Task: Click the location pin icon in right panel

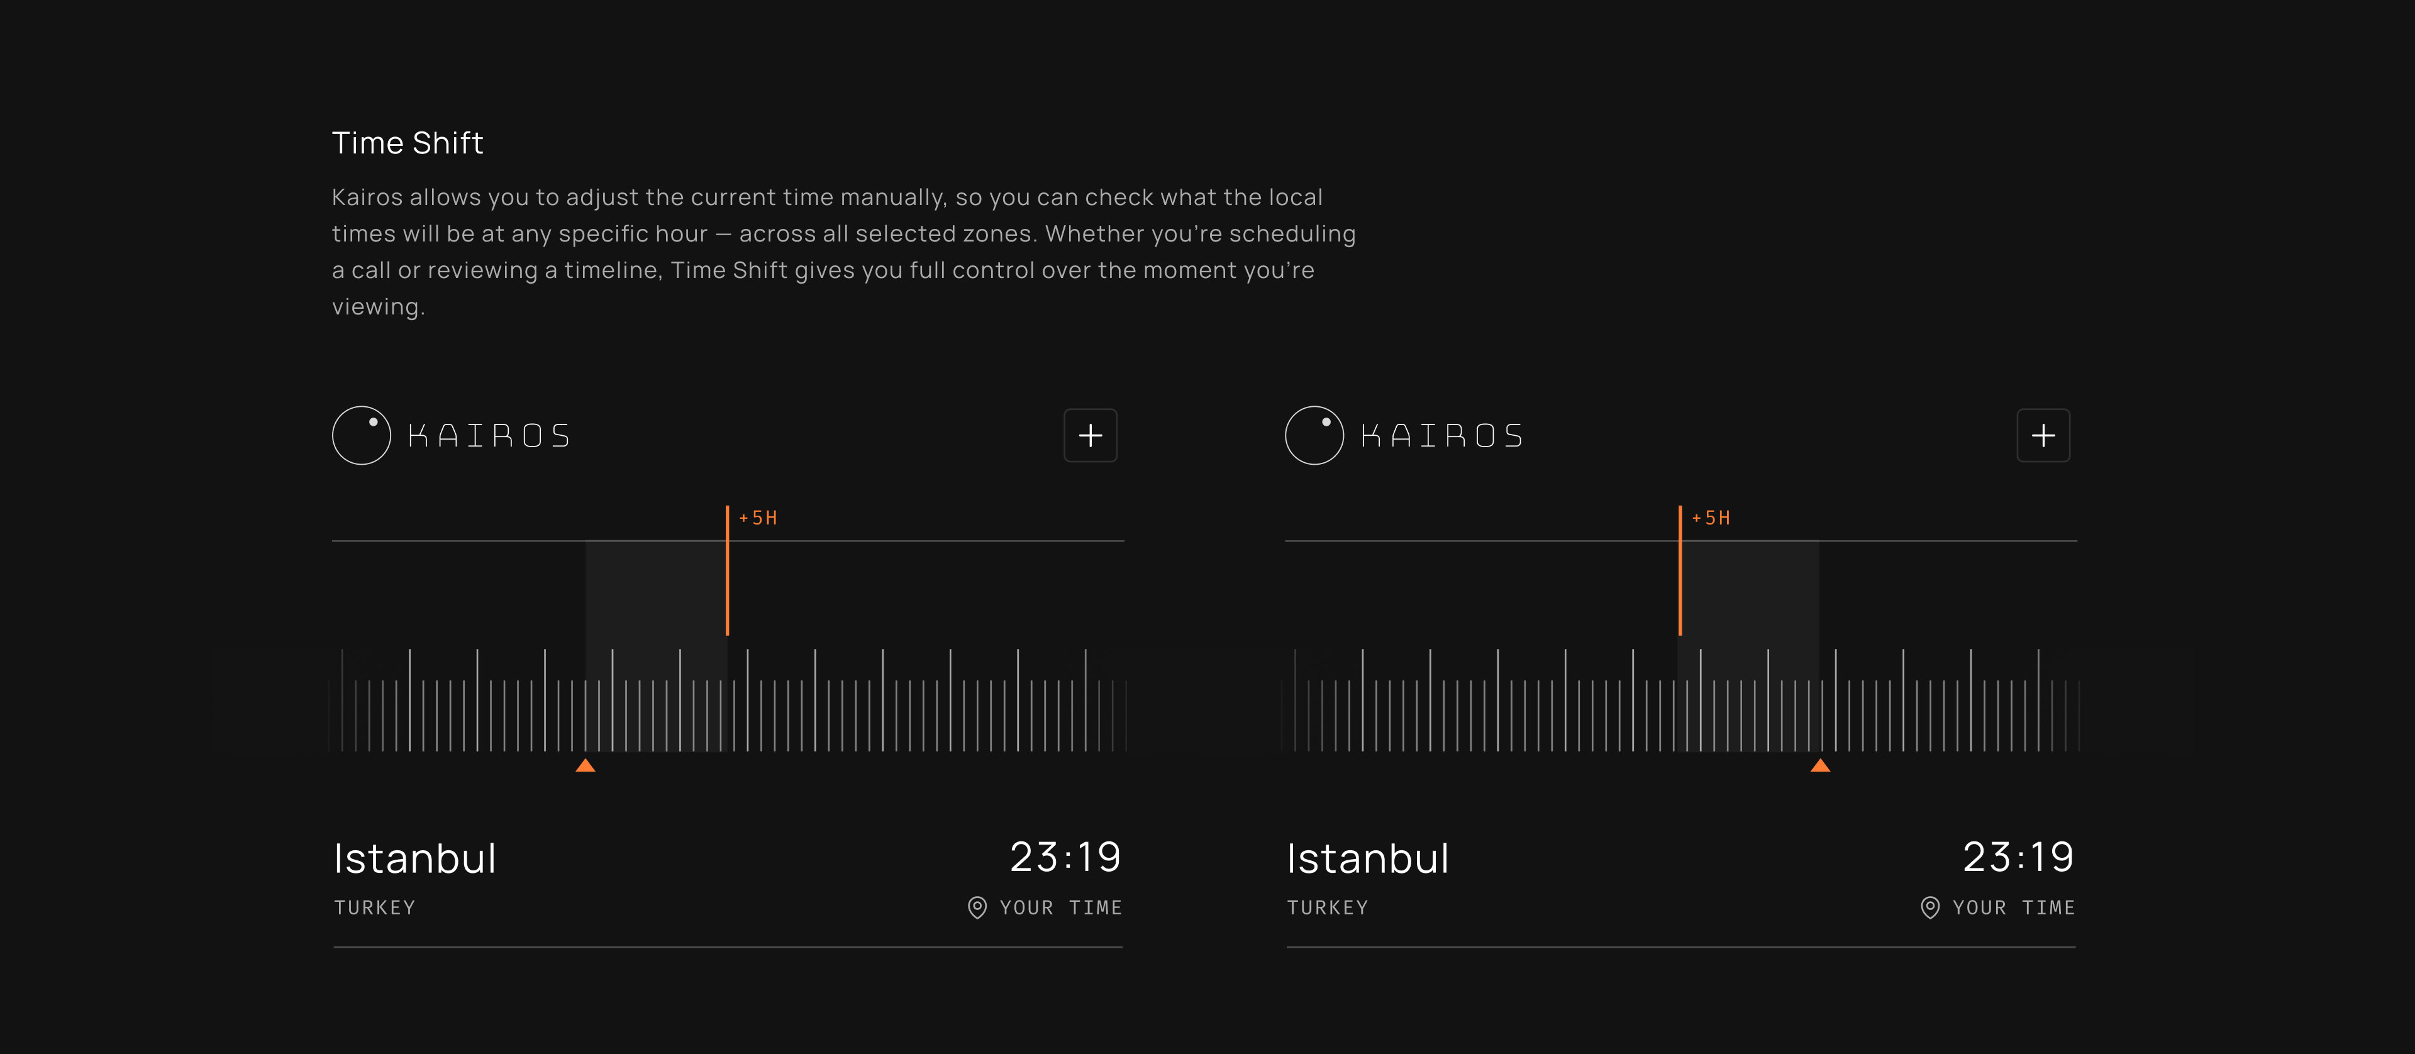Action: click(x=1929, y=907)
